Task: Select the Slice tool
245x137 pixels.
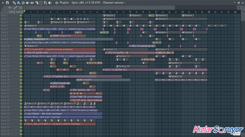Action: click(x=37, y=2)
